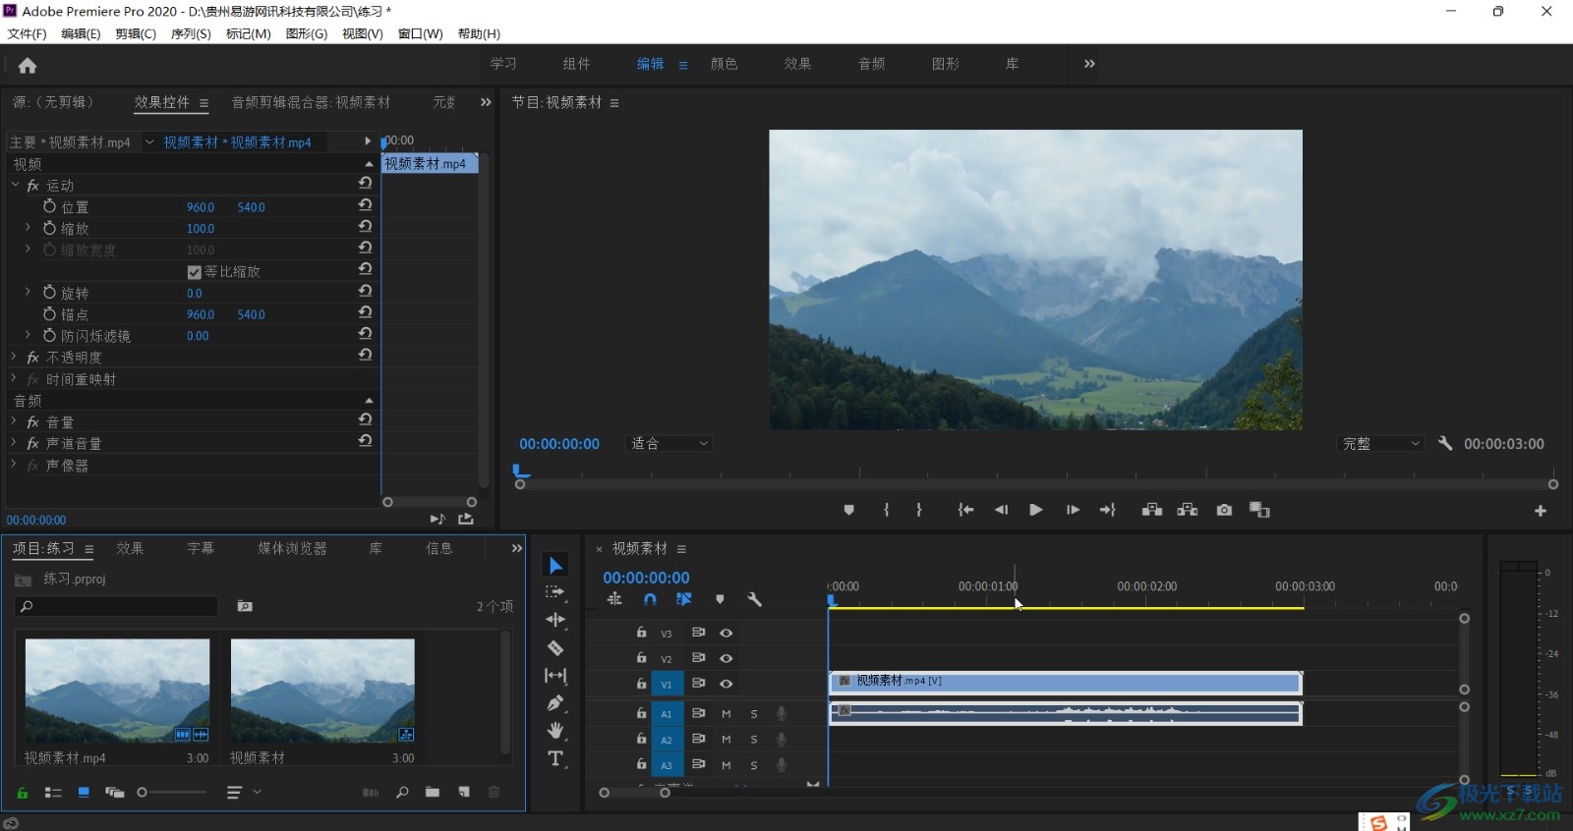Switch to 效果 workspace tab
This screenshot has width=1573, height=831.
pos(797,64)
